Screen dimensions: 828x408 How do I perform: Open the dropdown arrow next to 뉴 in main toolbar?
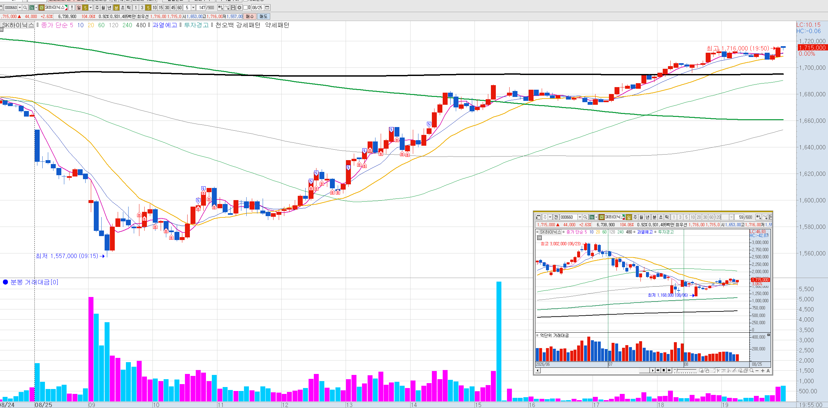click(36, 8)
